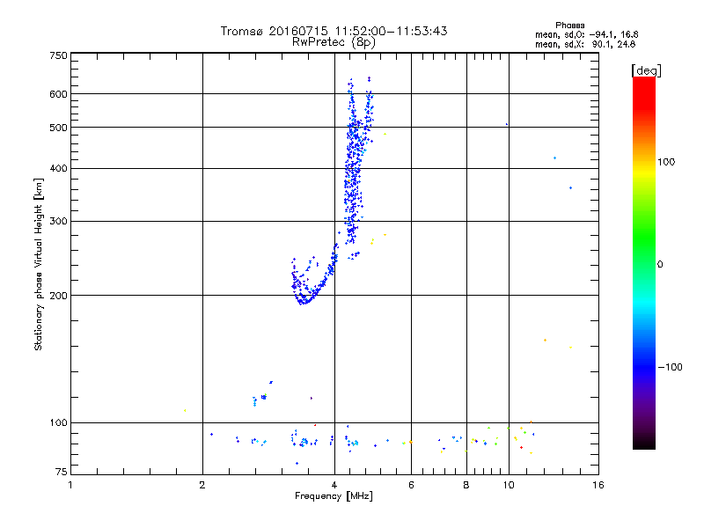
Task: Click the y-axis tick label '75'
Action: pyautogui.click(x=62, y=472)
